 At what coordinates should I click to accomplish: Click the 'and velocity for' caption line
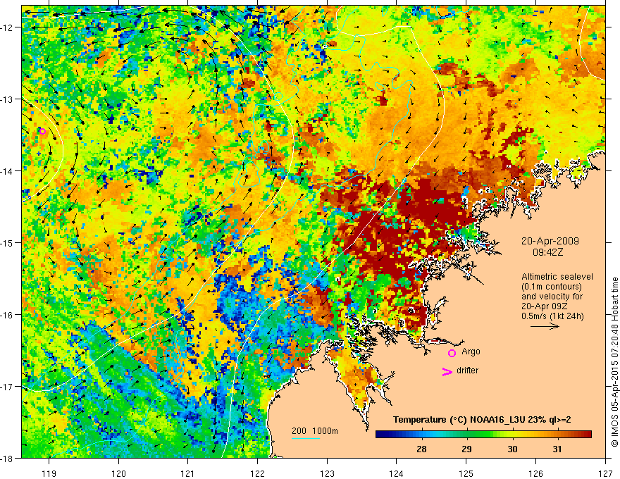point(552,297)
